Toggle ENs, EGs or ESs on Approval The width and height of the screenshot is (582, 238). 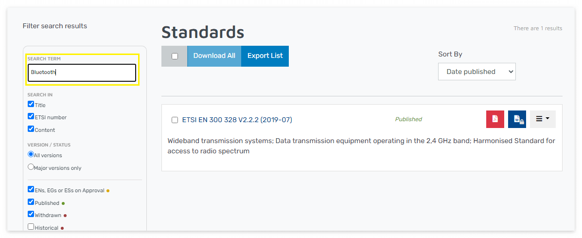click(x=31, y=189)
